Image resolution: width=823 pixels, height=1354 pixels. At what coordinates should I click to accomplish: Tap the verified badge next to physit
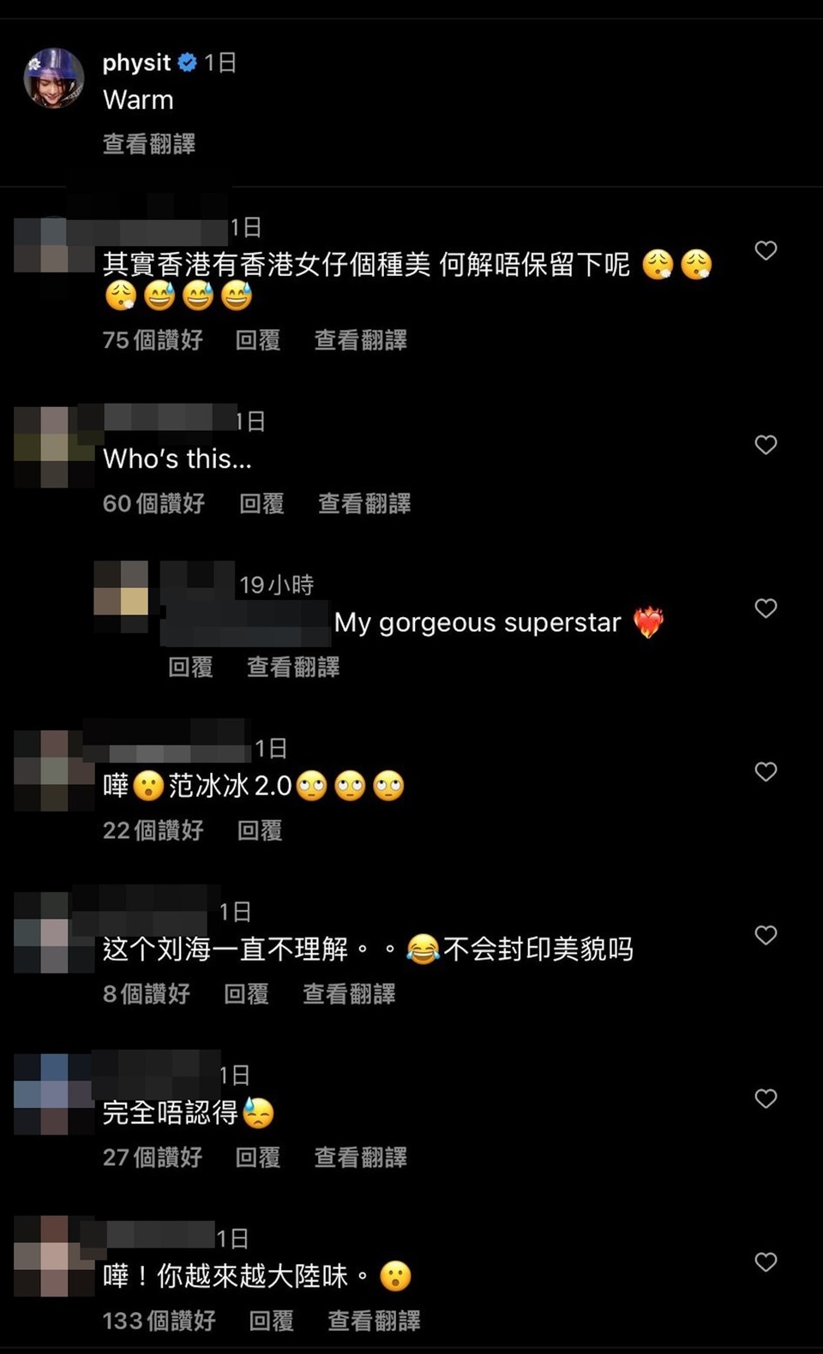(188, 63)
